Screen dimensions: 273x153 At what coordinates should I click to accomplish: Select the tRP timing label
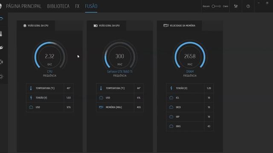(x=177, y=117)
